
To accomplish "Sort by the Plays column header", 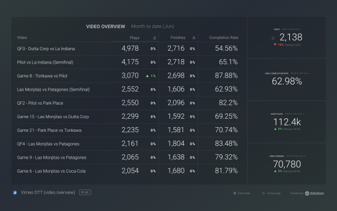I will (x=135, y=38).
